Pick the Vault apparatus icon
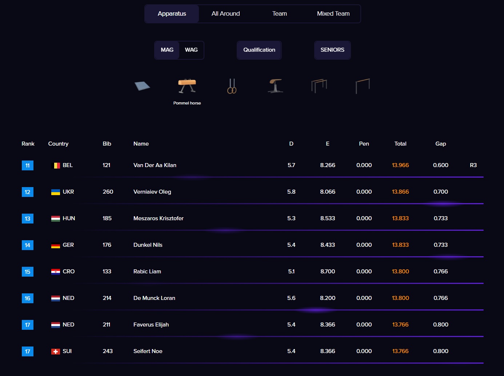The height and width of the screenshot is (376, 504). coord(275,86)
